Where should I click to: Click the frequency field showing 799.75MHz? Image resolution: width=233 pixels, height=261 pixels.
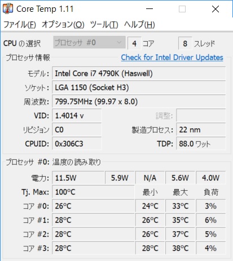(139, 101)
